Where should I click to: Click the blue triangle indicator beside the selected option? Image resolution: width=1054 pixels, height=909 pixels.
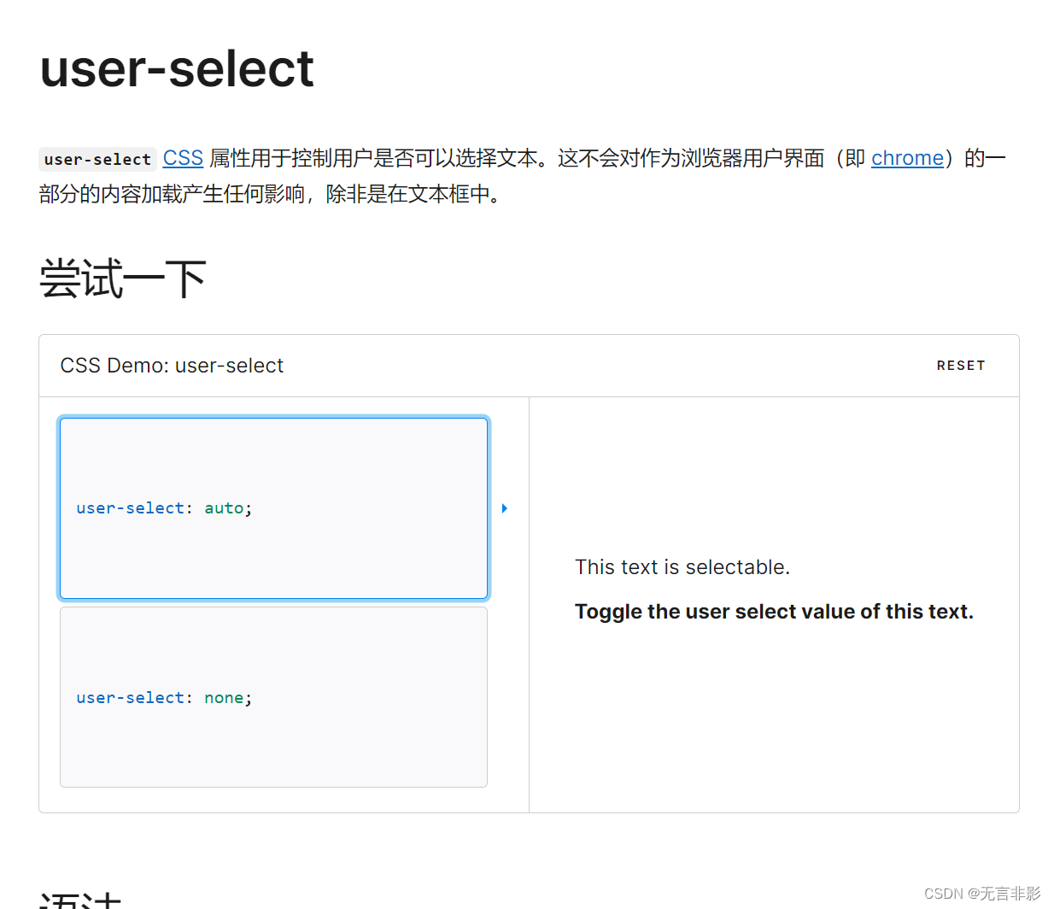pos(504,507)
